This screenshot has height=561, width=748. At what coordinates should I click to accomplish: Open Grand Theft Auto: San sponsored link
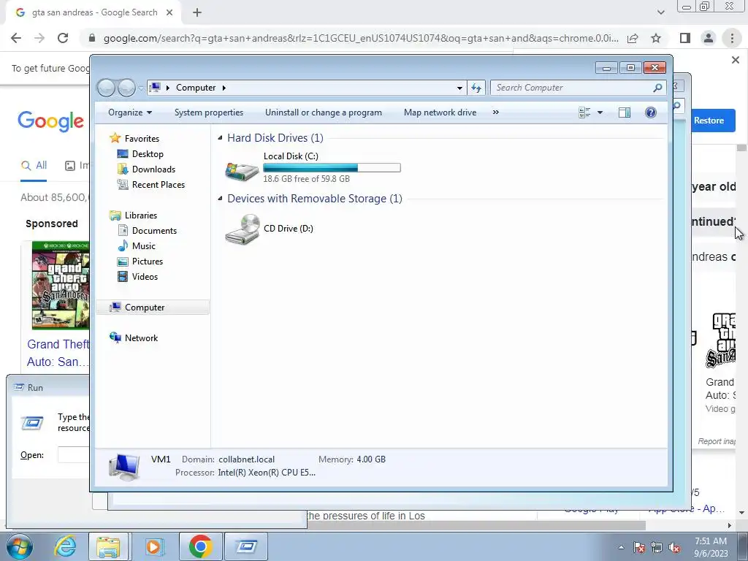pyautogui.click(x=58, y=353)
